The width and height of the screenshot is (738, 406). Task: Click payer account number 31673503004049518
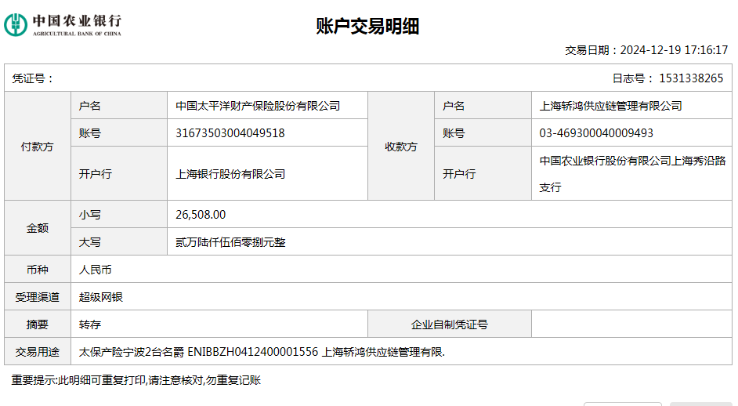point(230,133)
